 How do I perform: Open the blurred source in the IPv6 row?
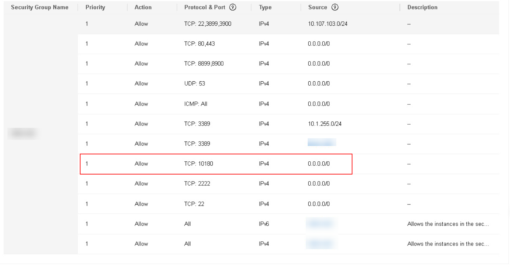(x=321, y=224)
